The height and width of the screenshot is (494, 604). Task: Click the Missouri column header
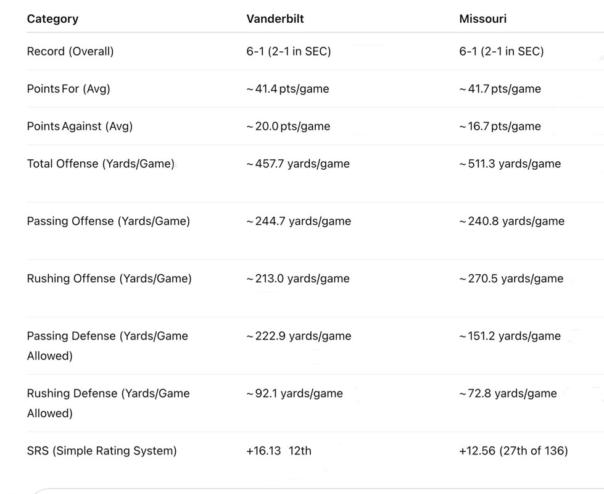[x=482, y=19]
